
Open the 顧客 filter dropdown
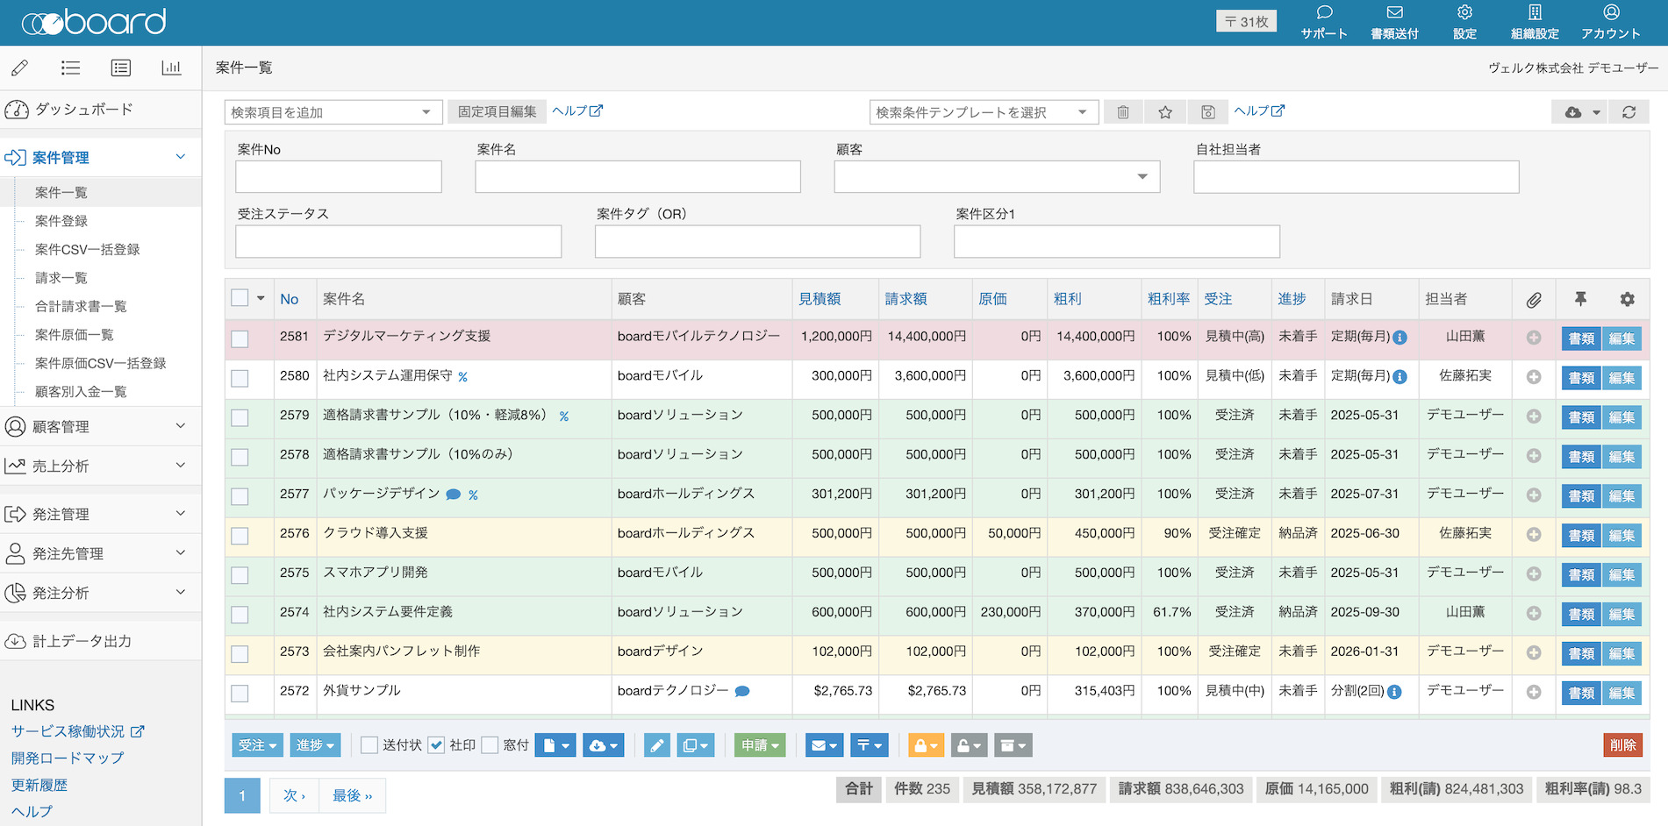pos(997,176)
